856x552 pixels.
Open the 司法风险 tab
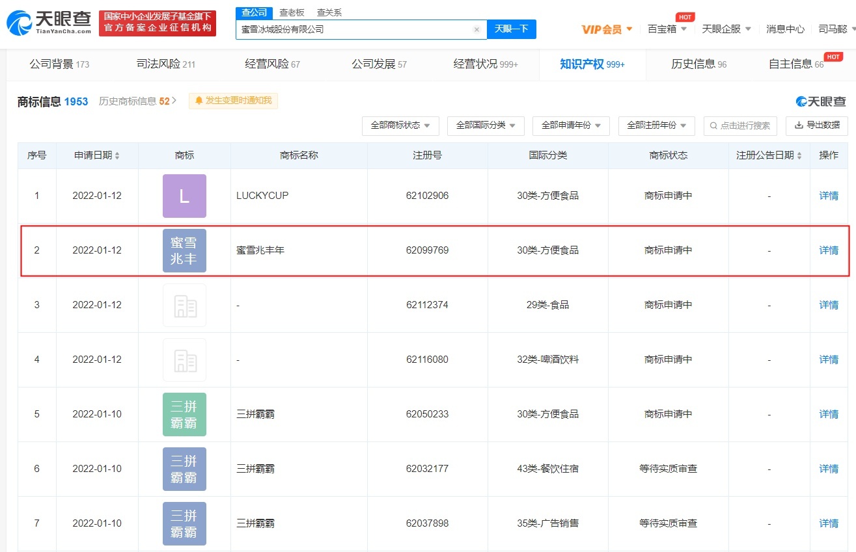(x=166, y=64)
